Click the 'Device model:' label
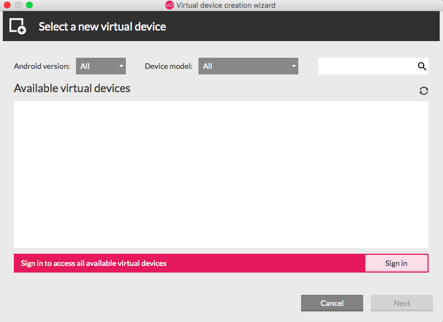The width and height of the screenshot is (443, 322). click(x=169, y=66)
